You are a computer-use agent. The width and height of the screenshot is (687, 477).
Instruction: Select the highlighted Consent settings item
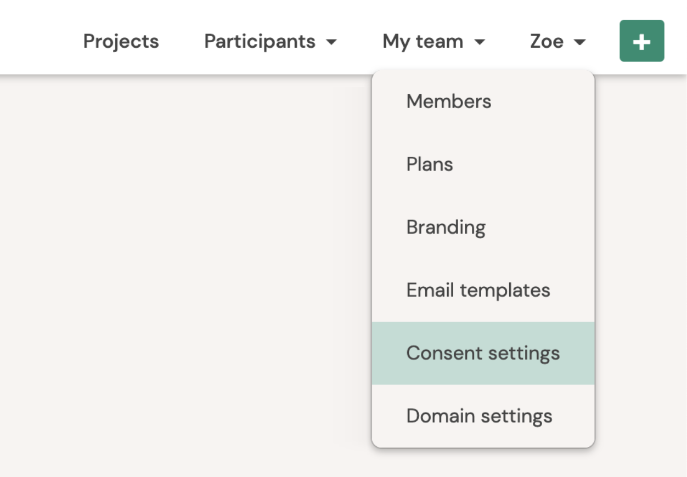click(x=483, y=353)
